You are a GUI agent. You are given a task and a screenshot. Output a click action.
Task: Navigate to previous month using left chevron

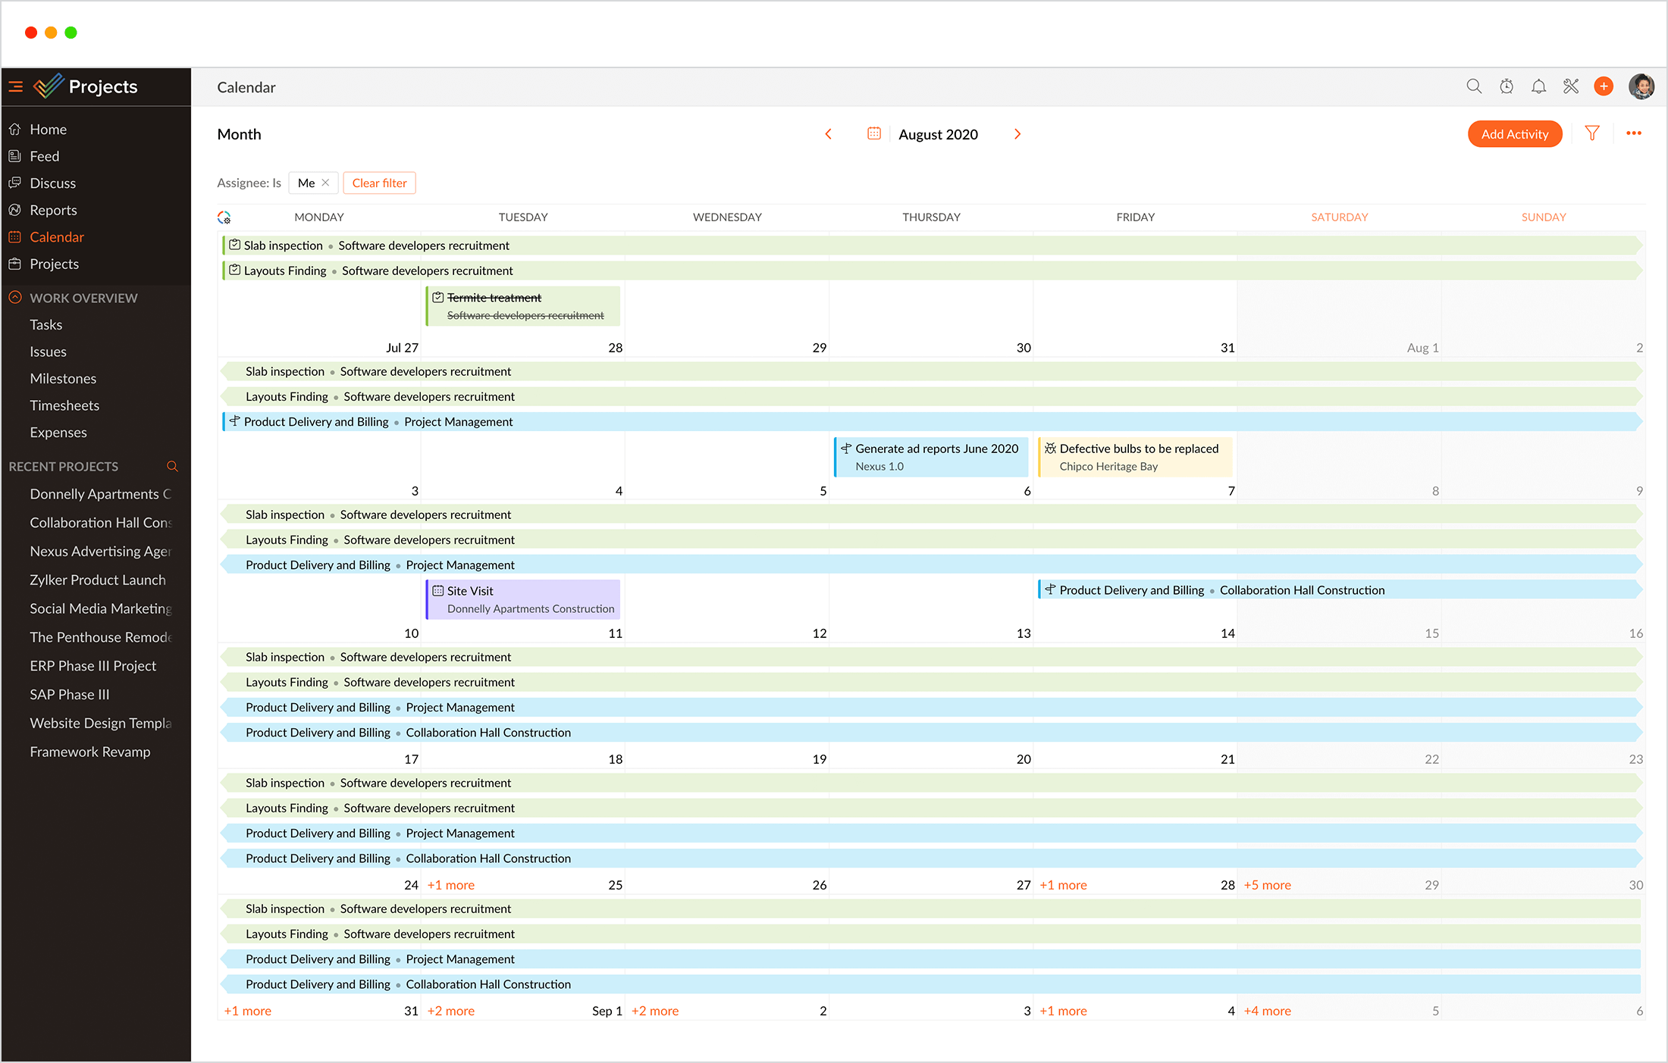click(x=826, y=135)
